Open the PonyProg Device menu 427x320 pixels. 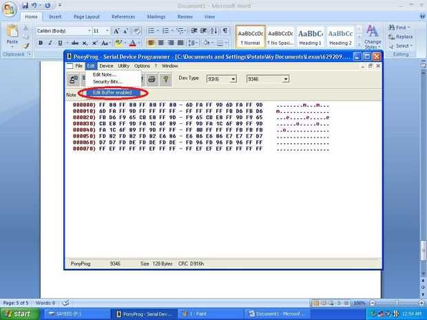[106, 66]
